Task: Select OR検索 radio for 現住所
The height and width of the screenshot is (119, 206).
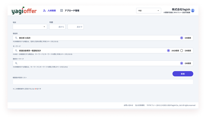Action: coord(181,38)
